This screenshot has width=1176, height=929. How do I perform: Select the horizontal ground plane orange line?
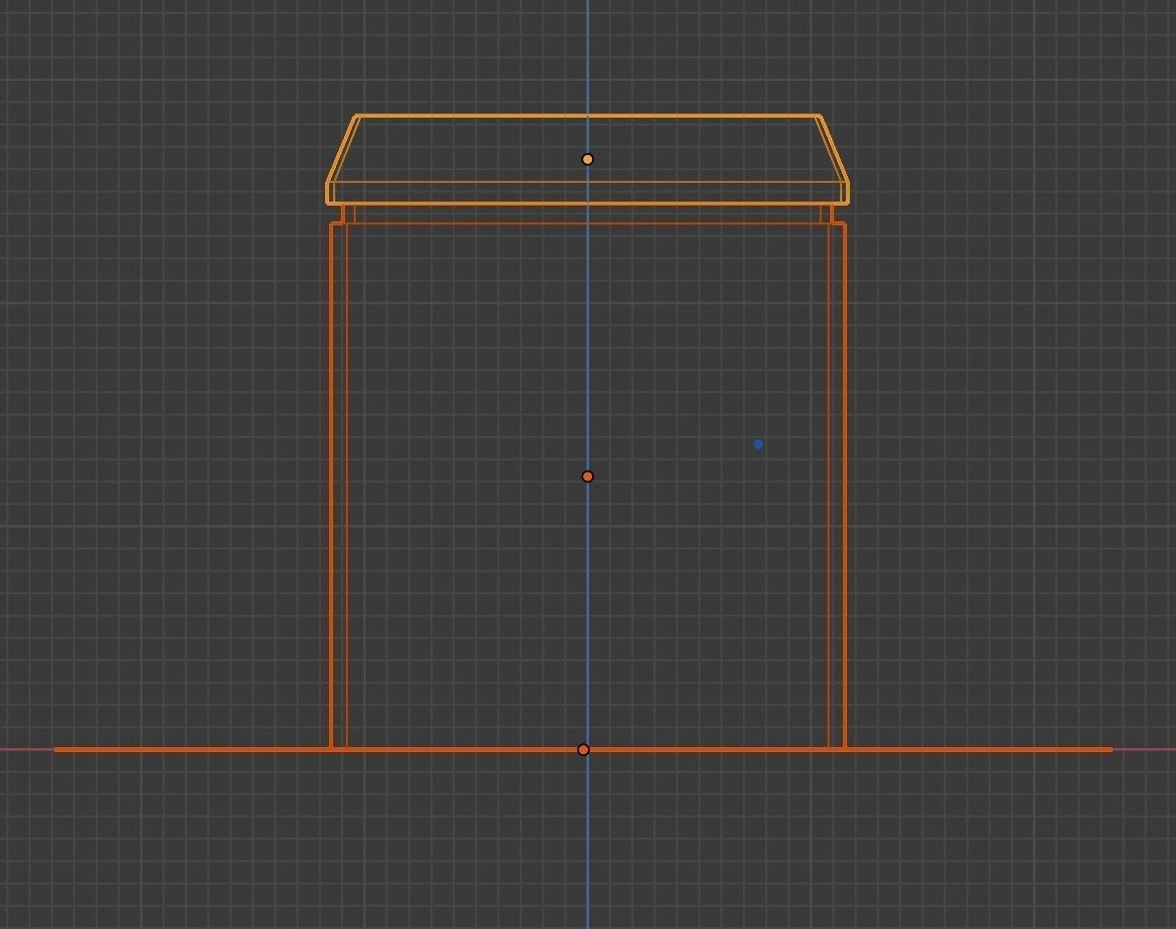pos(583,749)
